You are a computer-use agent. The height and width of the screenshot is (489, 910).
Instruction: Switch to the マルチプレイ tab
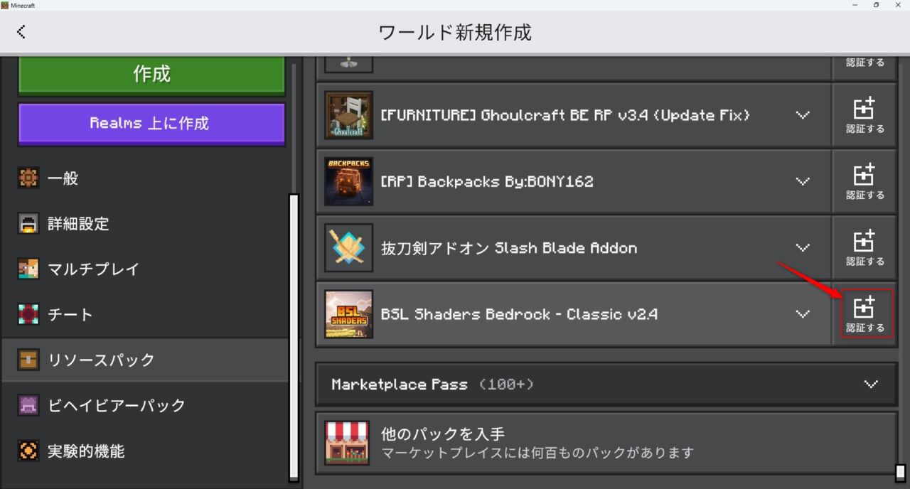146,269
